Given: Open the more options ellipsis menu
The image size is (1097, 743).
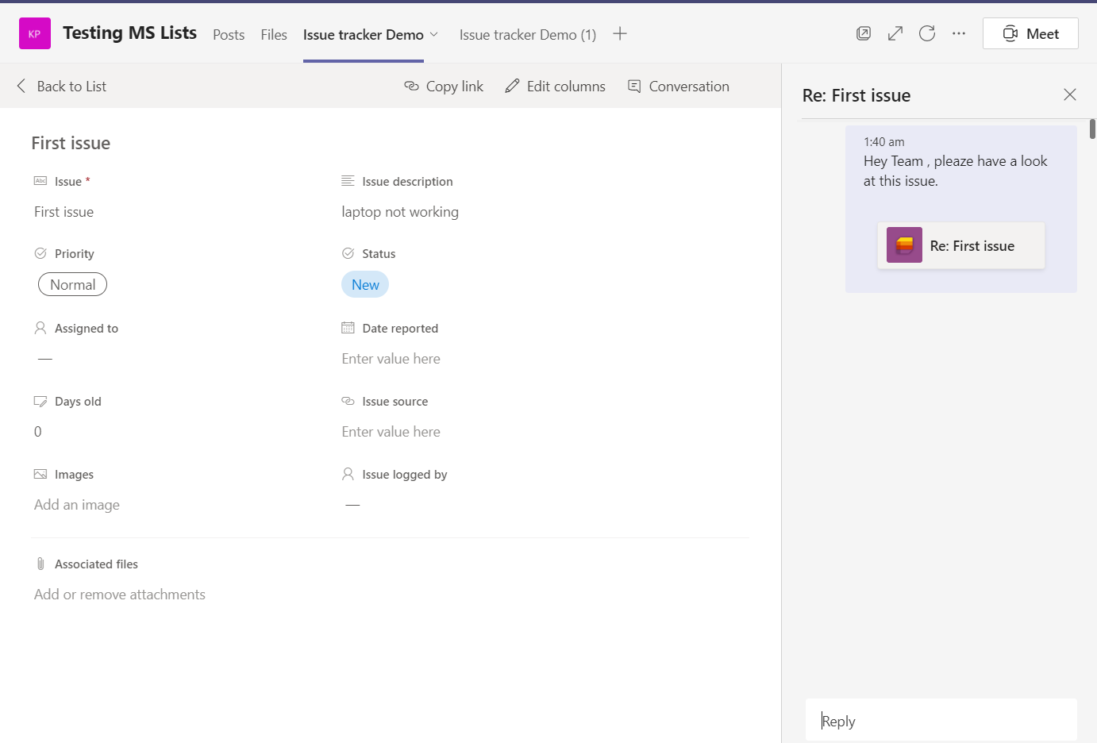Looking at the screenshot, I should [x=959, y=33].
